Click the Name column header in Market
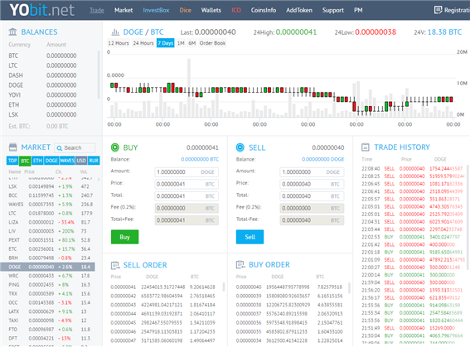Screen dimensions: 470x347 (x=15, y=172)
